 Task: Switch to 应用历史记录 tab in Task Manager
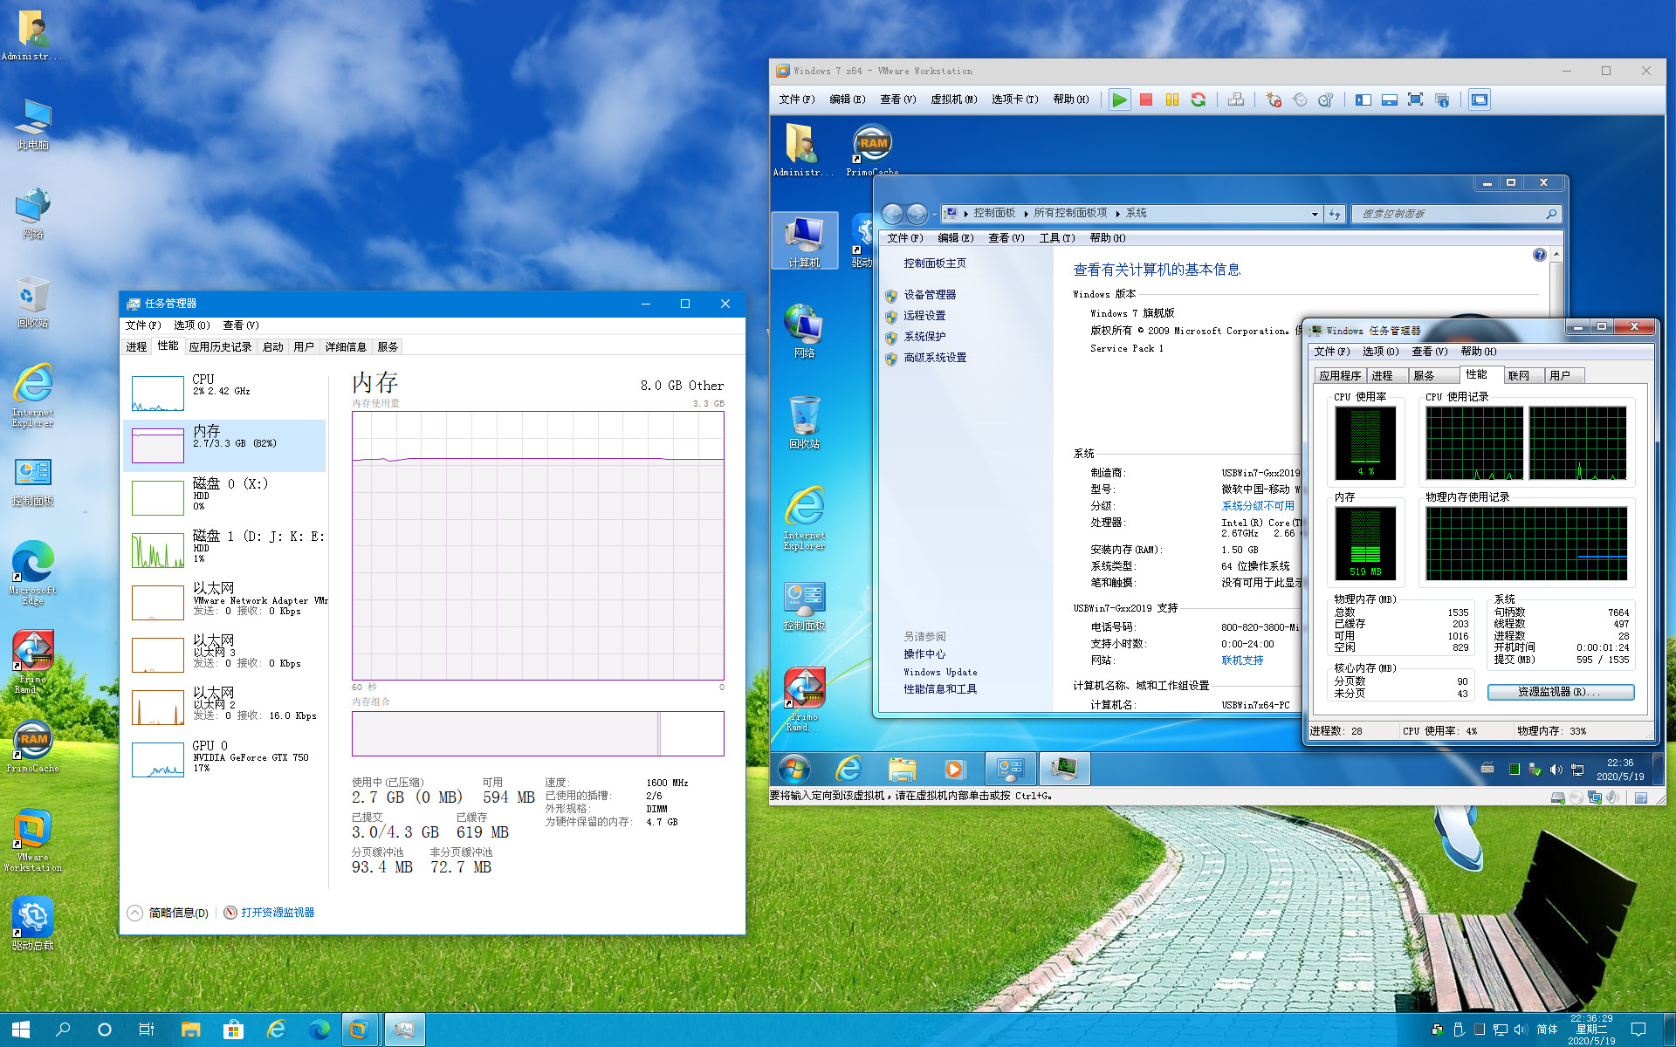(x=220, y=346)
